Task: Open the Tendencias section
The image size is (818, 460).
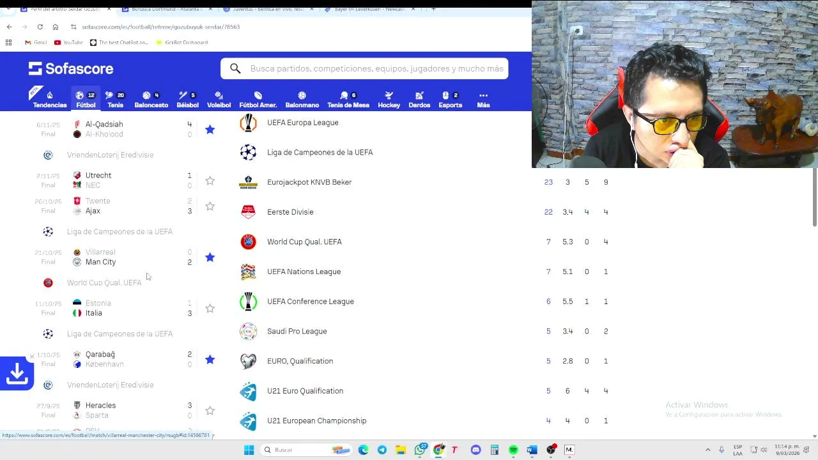Action: [x=50, y=99]
